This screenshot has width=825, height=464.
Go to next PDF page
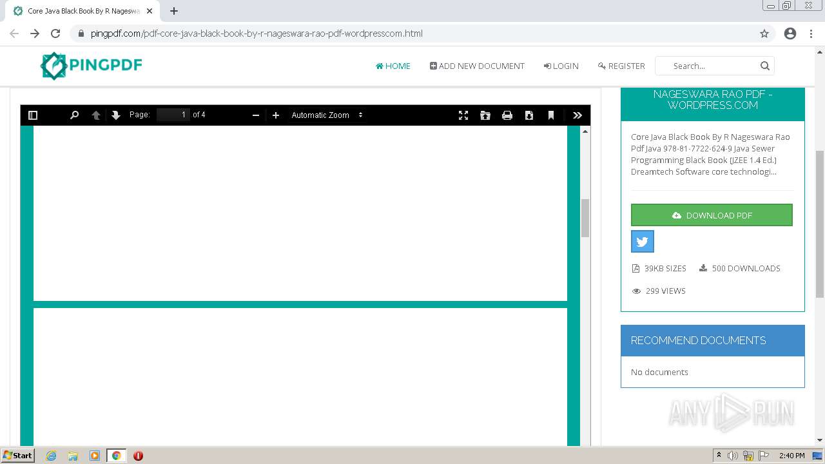(116, 115)
